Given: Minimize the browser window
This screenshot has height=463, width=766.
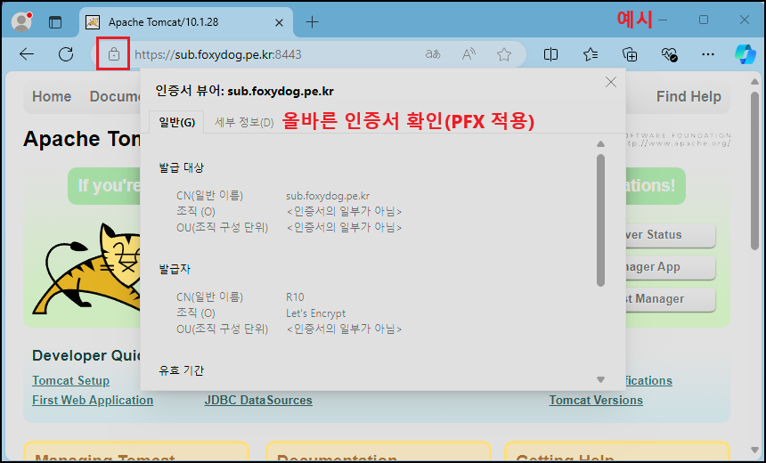Looking at the screenshot, I should tap(663, 20).
